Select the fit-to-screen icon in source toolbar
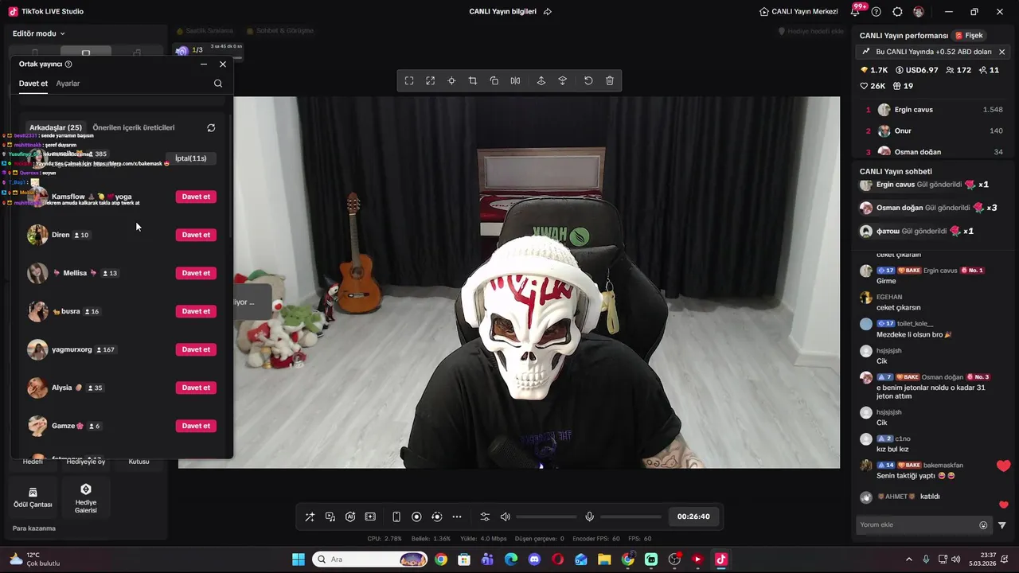 point(409,80)
